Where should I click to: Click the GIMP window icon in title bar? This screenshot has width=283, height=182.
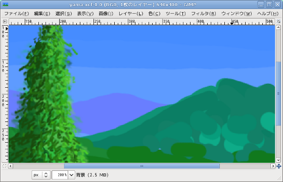coord(6,5)
